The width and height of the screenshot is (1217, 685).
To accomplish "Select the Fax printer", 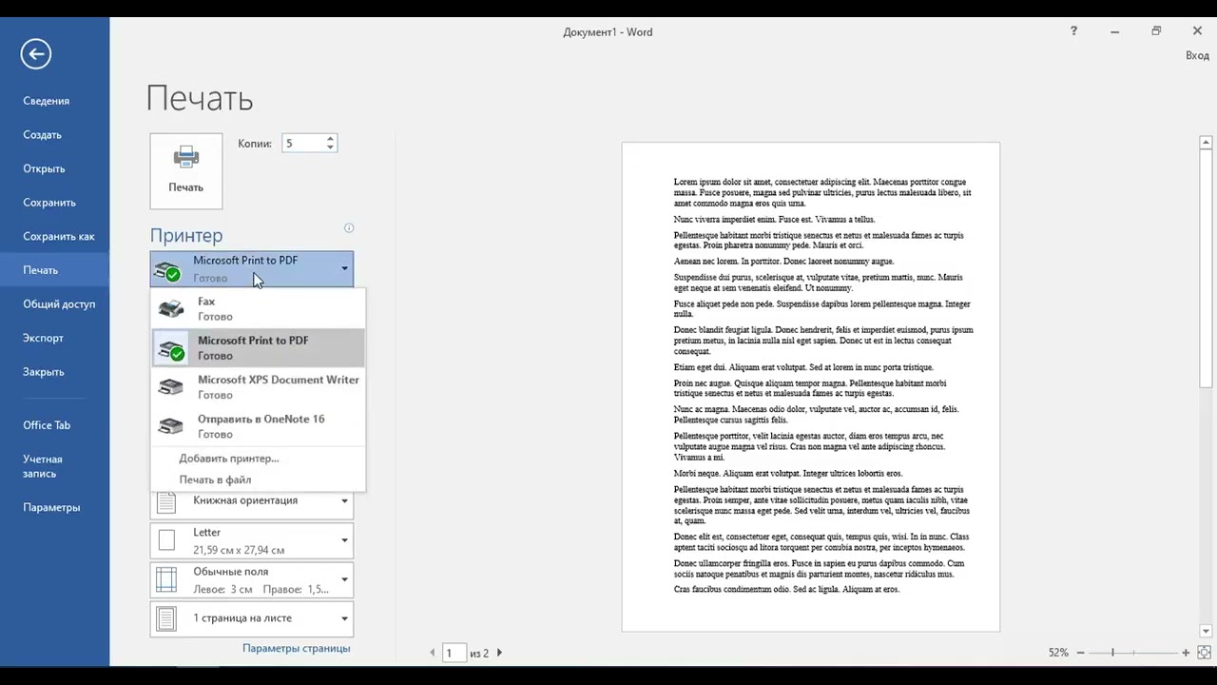I will tap(259, 309).
